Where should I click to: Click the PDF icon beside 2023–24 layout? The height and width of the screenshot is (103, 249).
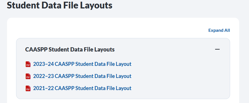click(x=28, y=64)
